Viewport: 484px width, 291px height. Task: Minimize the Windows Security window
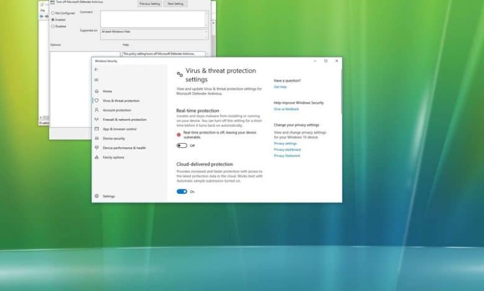pos(315,61)
